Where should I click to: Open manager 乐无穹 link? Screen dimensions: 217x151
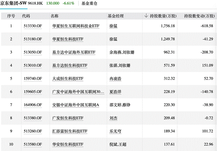115,131
